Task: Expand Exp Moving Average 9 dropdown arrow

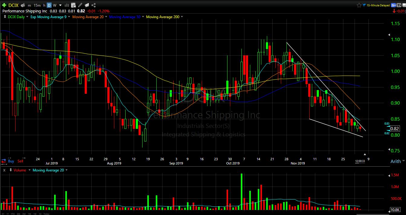Action: (x=69, y=17)
